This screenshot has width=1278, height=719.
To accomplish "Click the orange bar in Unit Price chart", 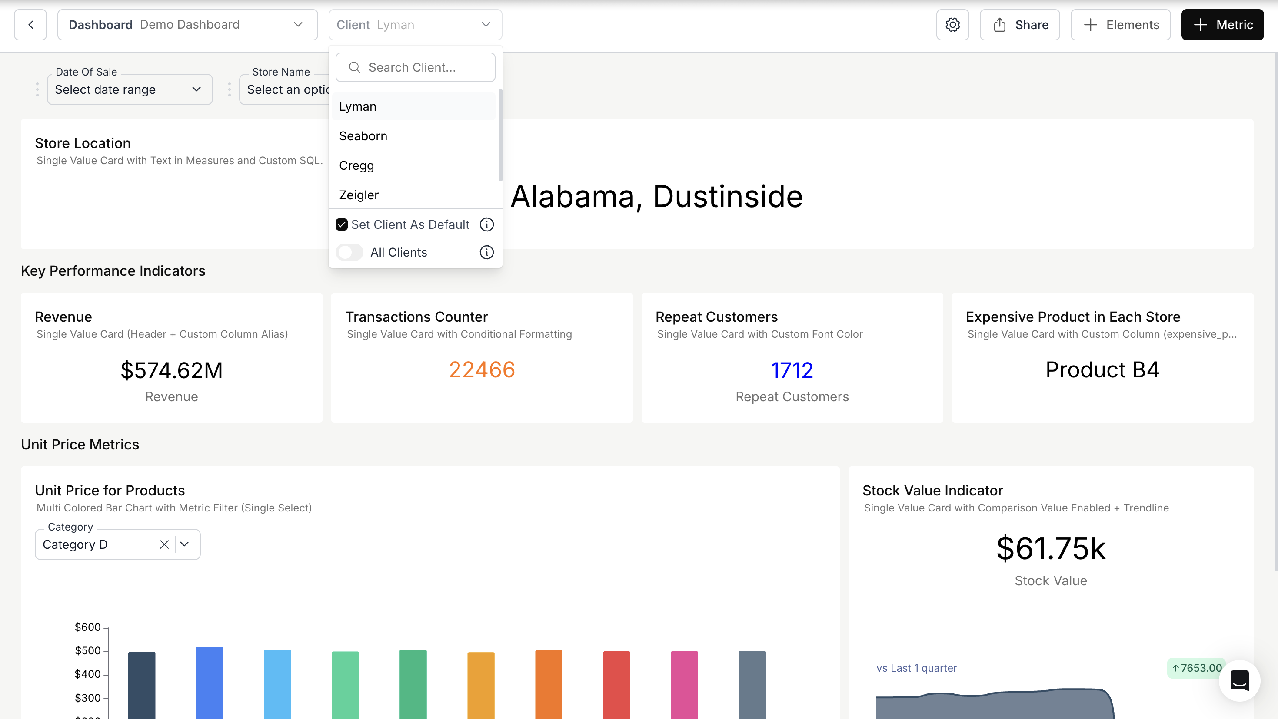I will click(x=548, y=684).
